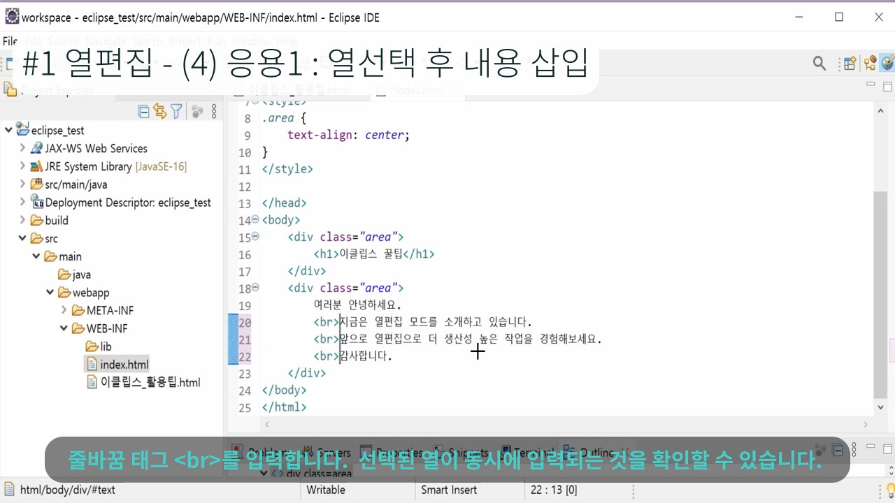Toggle code folding on line 14 body

pos(255,220)
